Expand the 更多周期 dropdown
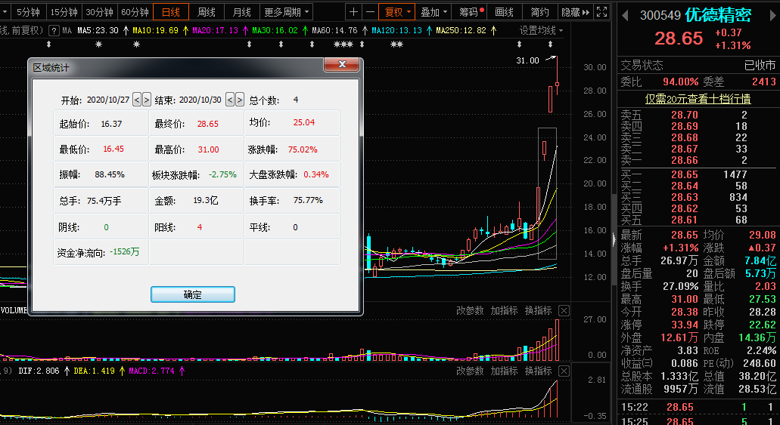This screenshot has height=425, width=780. 286,12
